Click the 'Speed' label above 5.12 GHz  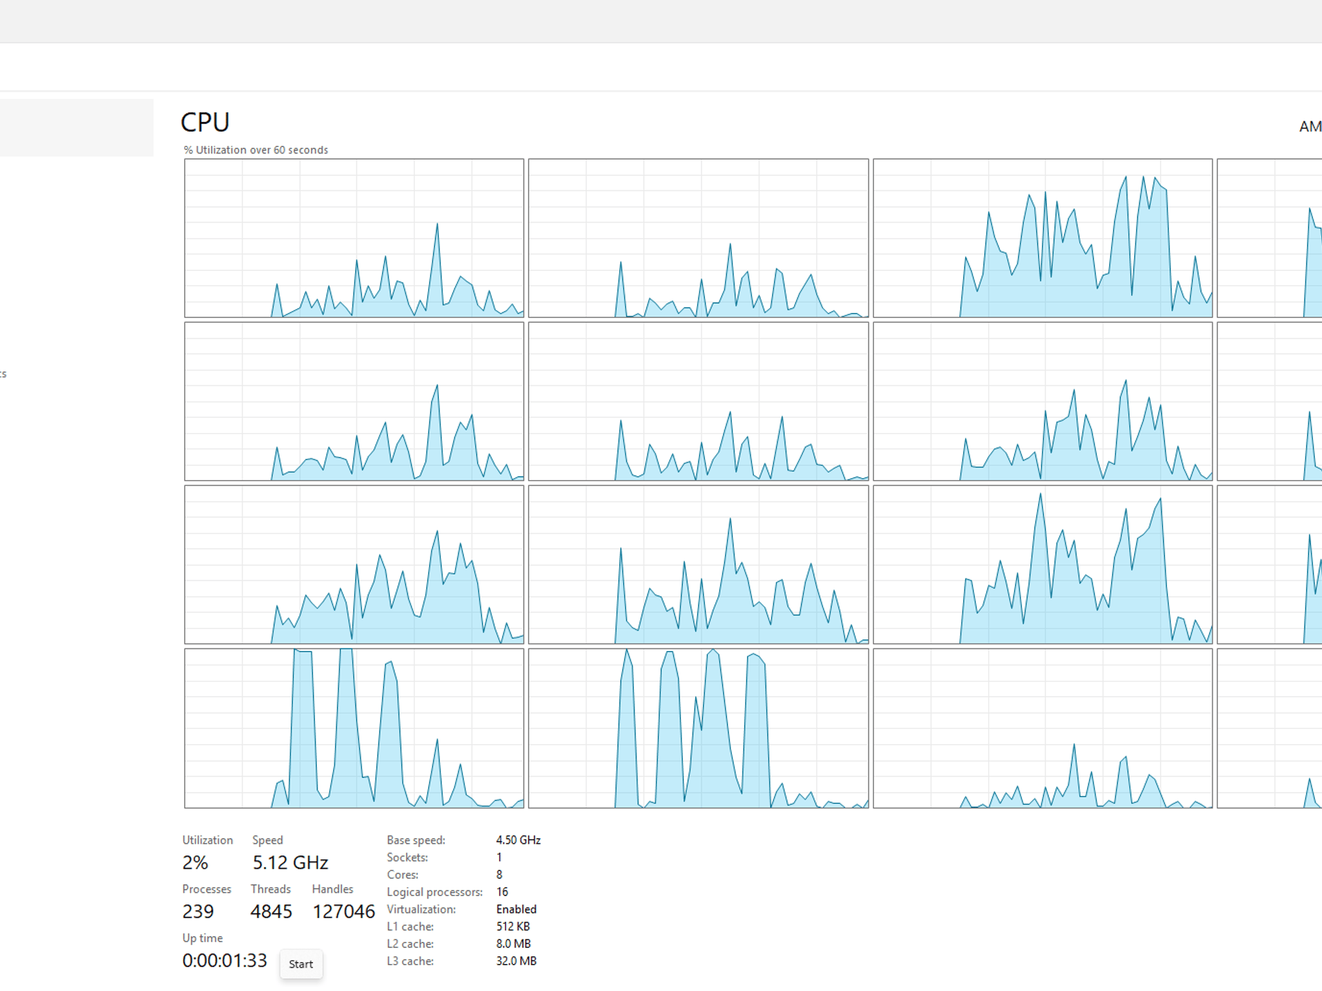pos(267,840)
